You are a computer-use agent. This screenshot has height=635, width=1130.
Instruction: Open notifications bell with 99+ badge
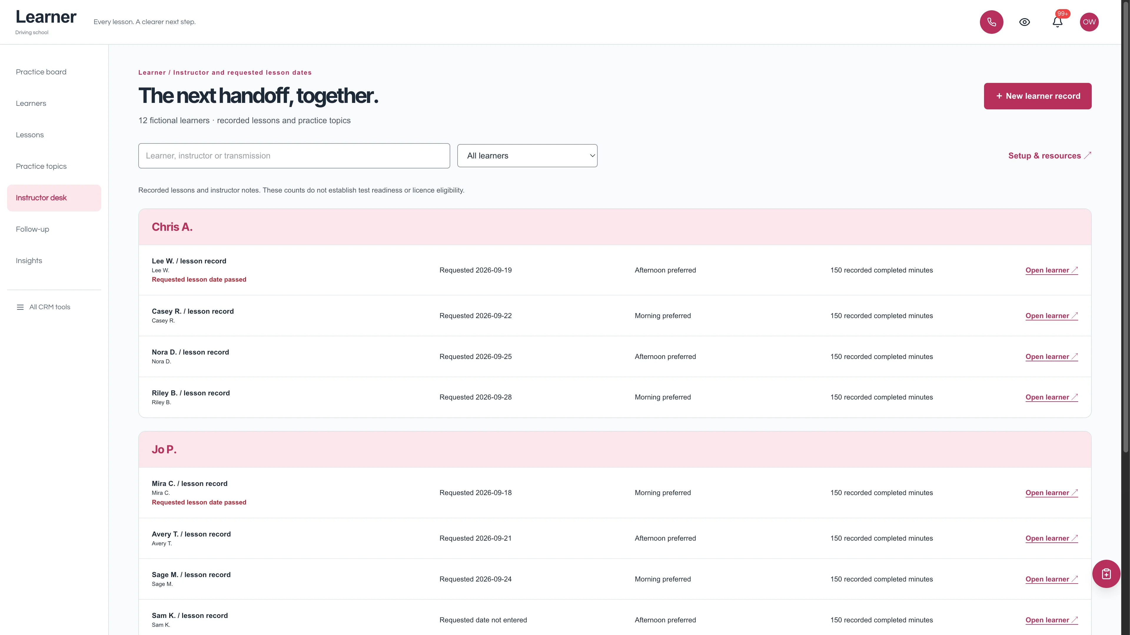click(x=1058, y=22)
